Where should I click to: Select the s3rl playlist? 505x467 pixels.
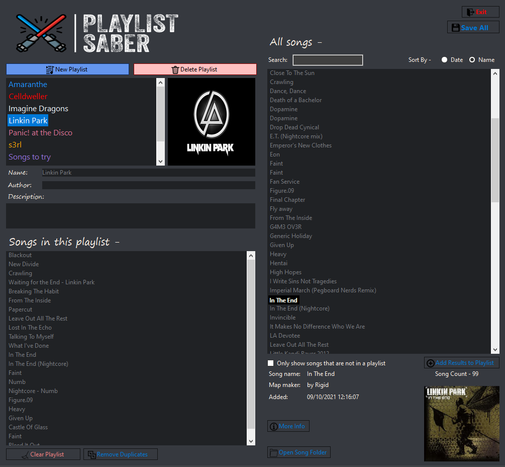(15, 145)
